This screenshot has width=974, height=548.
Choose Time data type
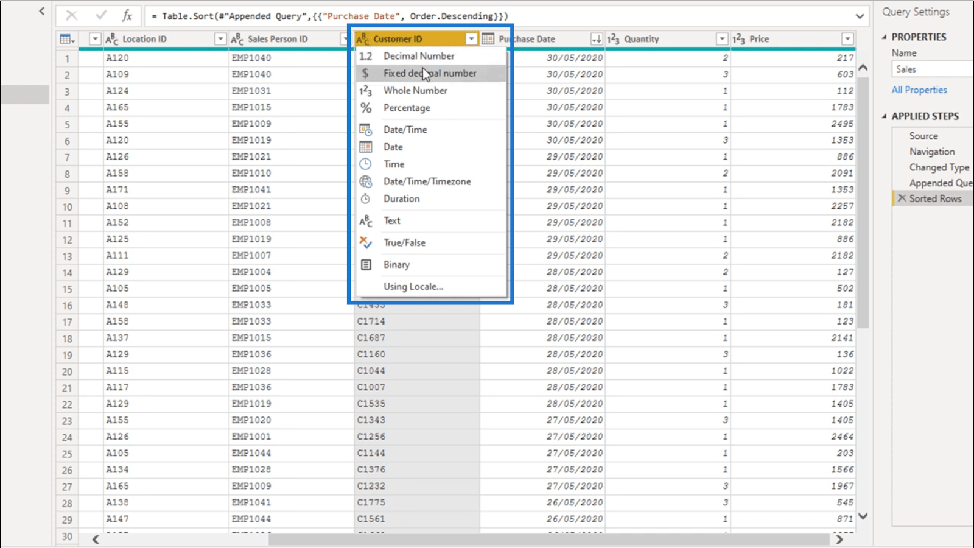[x=431, y=164]
